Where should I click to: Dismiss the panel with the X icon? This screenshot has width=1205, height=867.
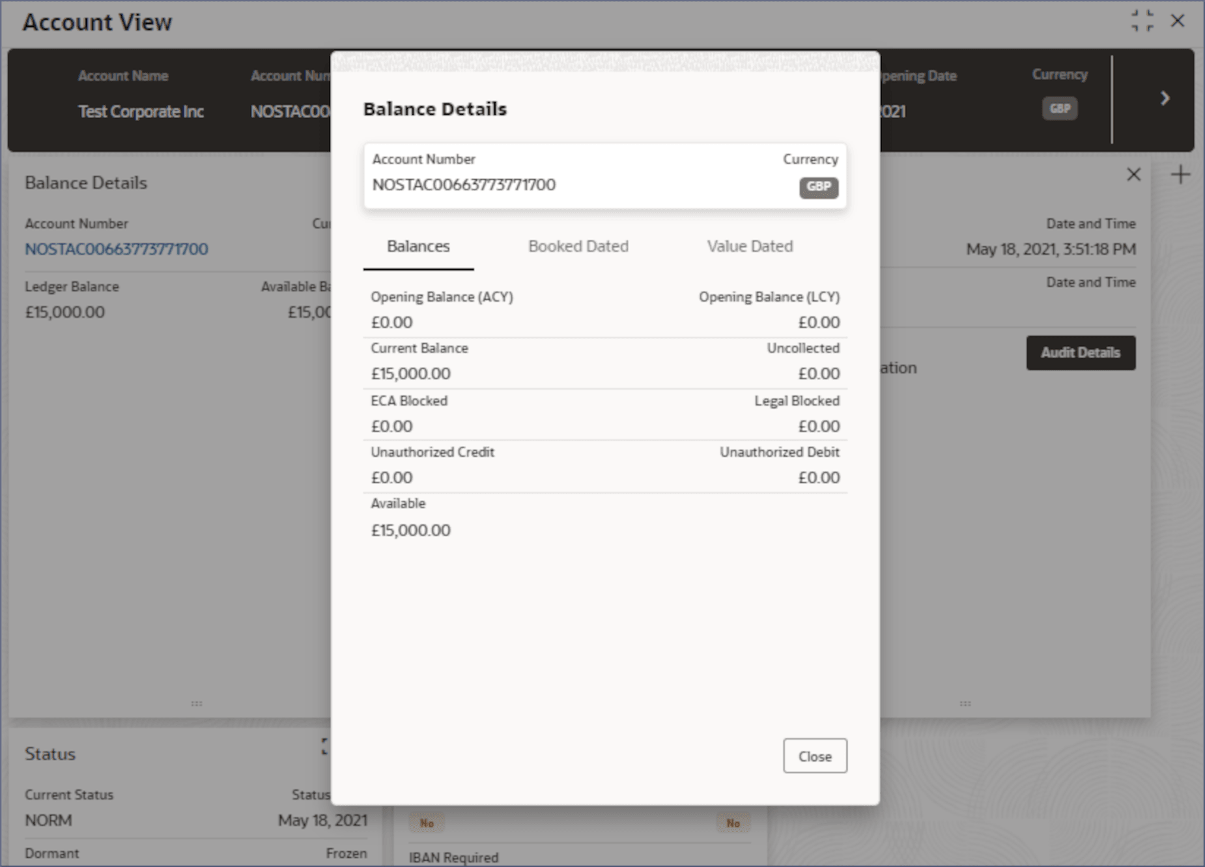click(1133, 174)
